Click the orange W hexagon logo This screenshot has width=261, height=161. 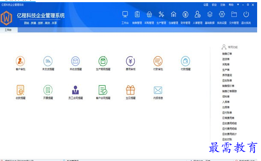6,18
